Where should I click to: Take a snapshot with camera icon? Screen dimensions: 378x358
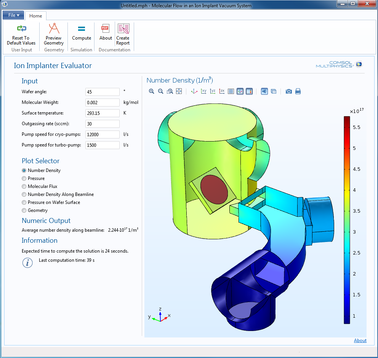click(x=289, y=91)
